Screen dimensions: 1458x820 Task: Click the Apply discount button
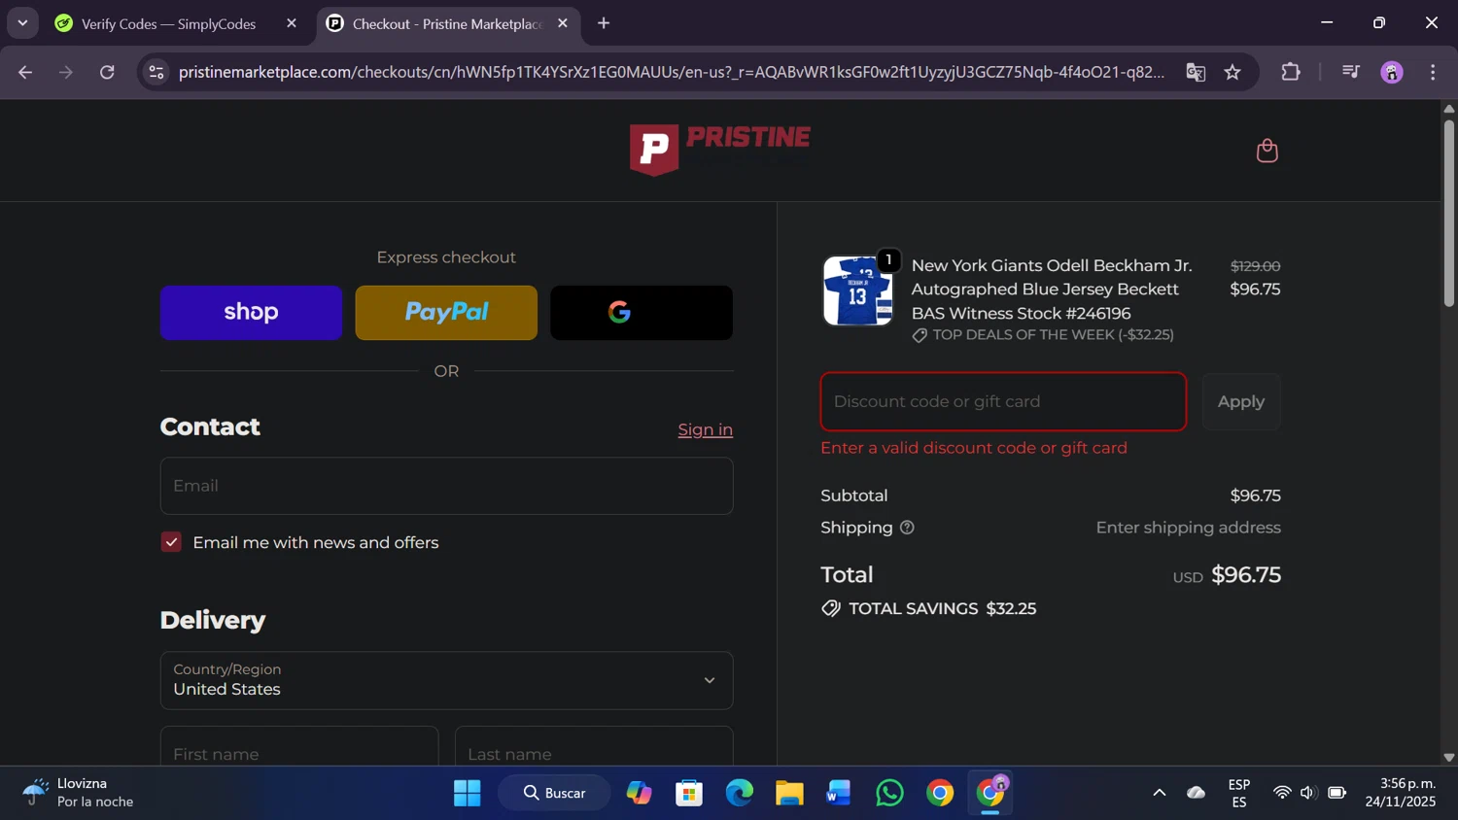(1241, 401)
